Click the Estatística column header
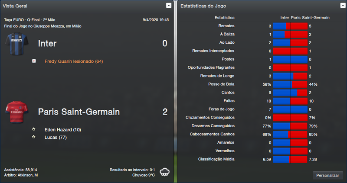The image size is (347, 183). pos(224,18)
